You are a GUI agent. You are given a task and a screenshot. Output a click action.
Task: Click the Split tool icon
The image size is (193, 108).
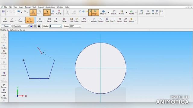(125, 20)
